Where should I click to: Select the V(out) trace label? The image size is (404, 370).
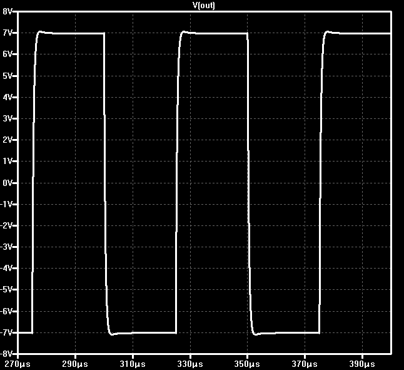[x=204, y=5]
